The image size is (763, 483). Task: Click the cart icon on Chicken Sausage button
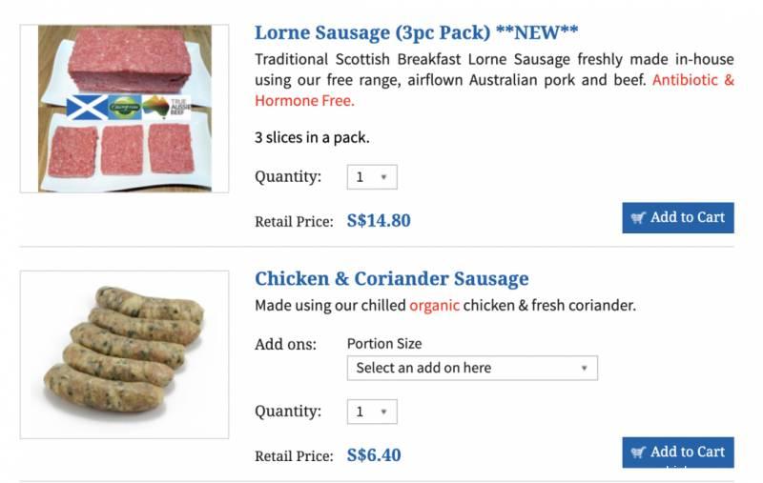638,452
